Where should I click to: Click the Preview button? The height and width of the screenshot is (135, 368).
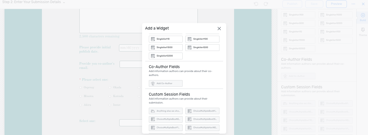click(336, 4)
